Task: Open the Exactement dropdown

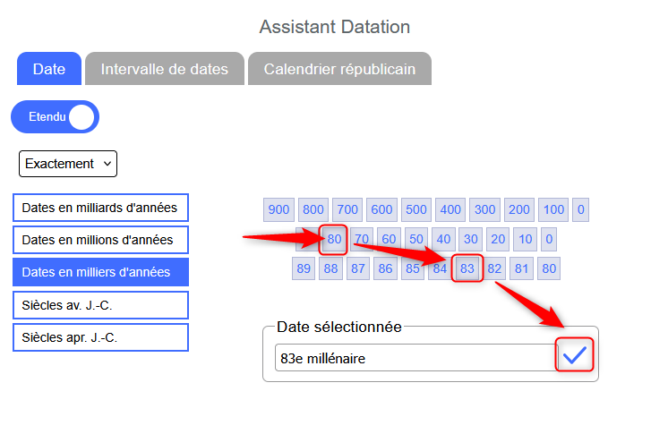Action: pos(68,164)
